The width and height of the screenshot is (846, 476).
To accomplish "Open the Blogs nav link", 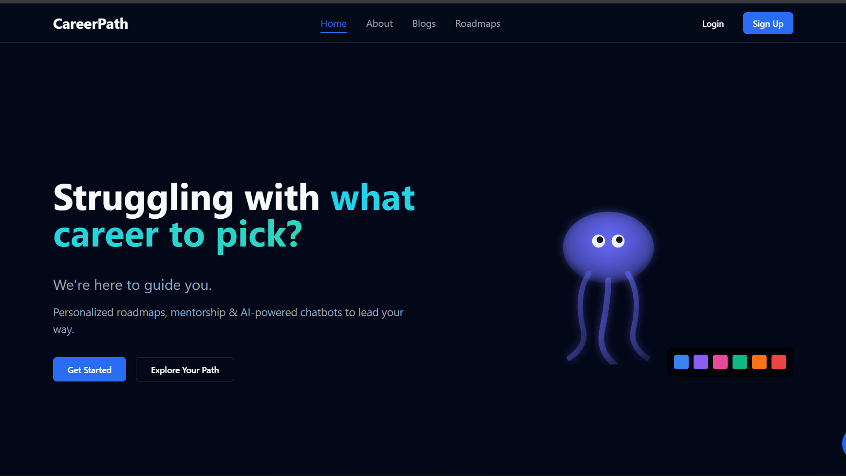I will coord(424,23).
